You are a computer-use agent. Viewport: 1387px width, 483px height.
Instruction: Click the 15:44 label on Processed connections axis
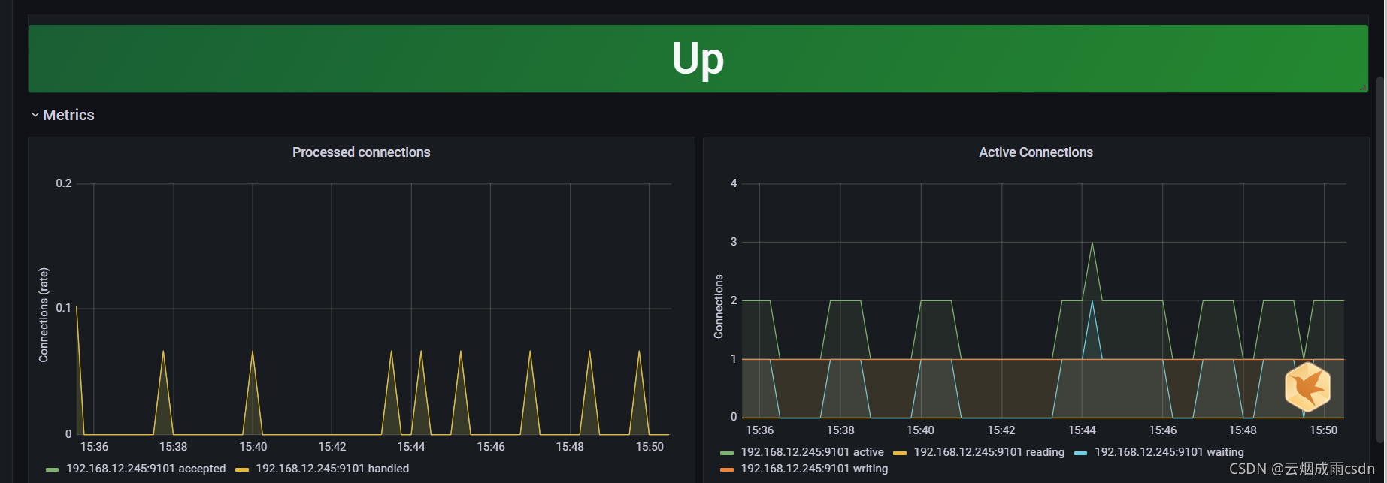click(x=411, y=447)
